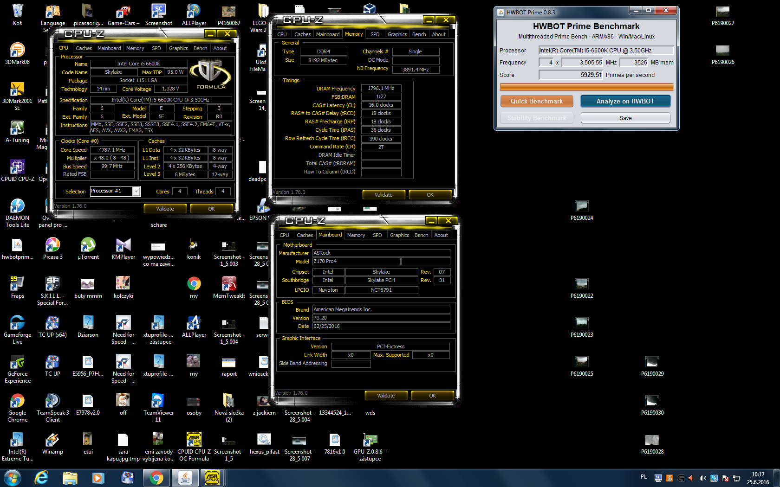Image resolution: width=780 pixels, height=487 pixels.
Task: Click OK in the Memory tab window
Action: click(430, 195)
